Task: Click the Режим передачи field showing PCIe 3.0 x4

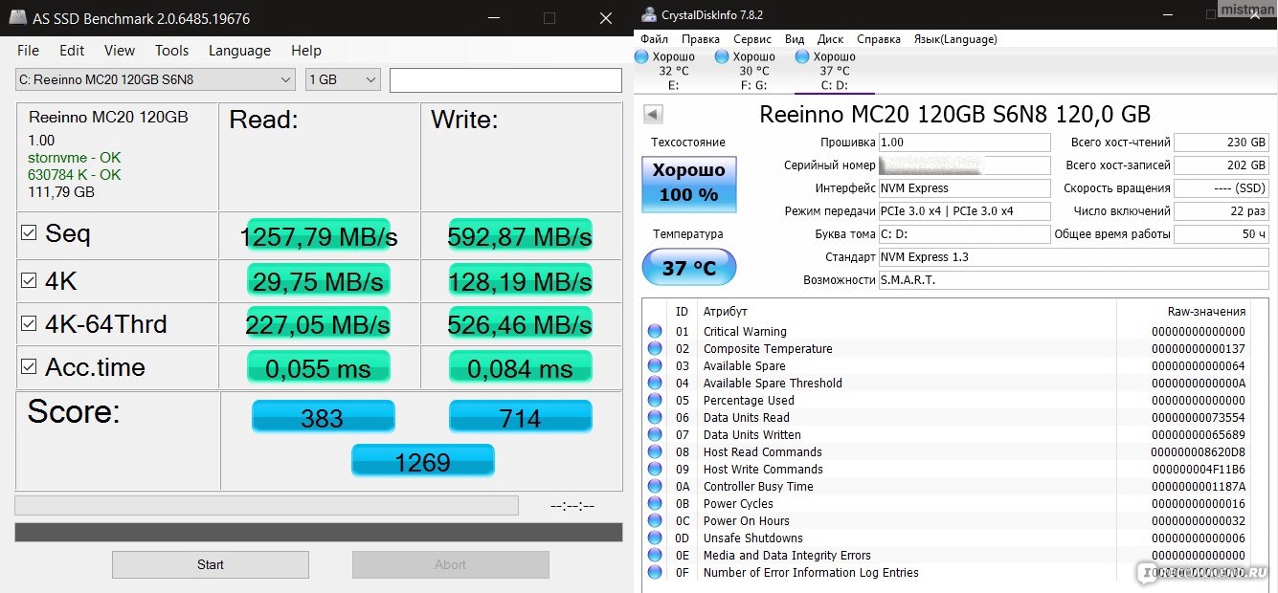Action: 964,211
